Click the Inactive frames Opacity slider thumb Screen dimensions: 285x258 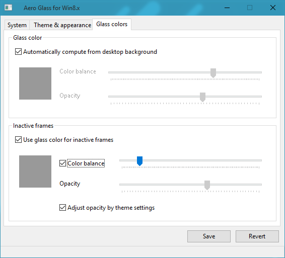pos(207,185)
